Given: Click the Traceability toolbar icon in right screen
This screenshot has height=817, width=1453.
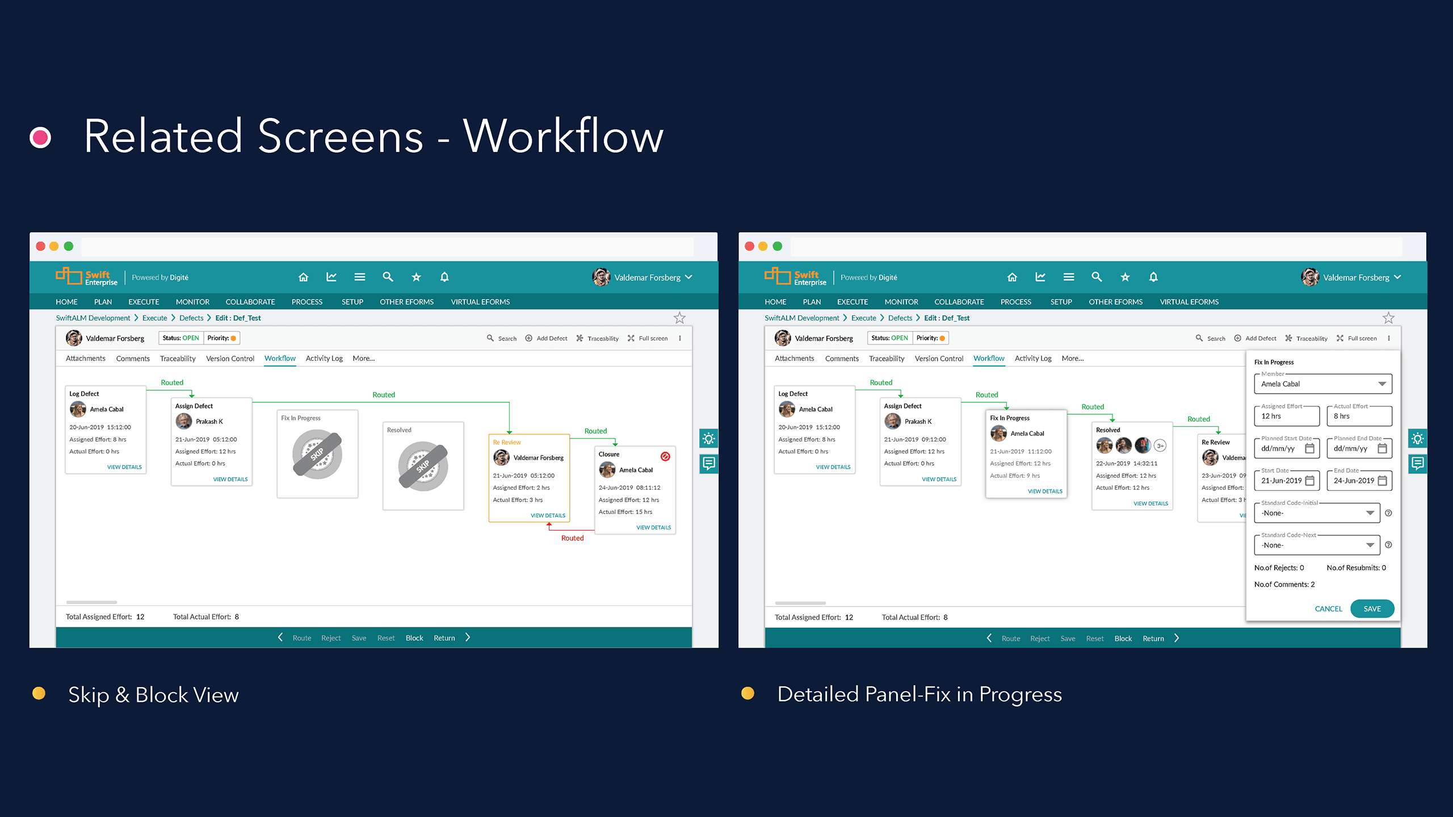Looking at the screenshot, I should pyautogui.click(x=1288, y=338).
